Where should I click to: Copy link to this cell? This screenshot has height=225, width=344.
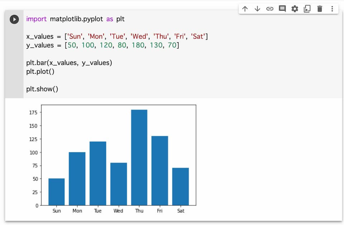click(x=270, y=9)
